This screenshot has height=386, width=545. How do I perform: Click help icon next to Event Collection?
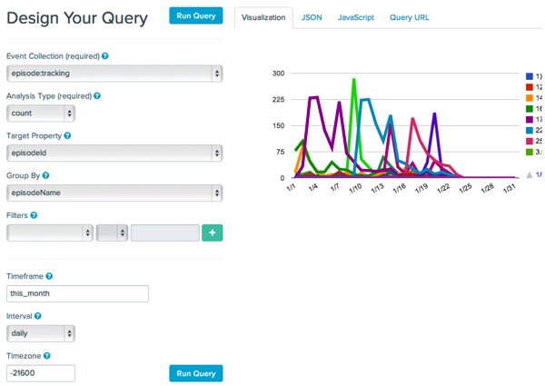coord(105,56)
